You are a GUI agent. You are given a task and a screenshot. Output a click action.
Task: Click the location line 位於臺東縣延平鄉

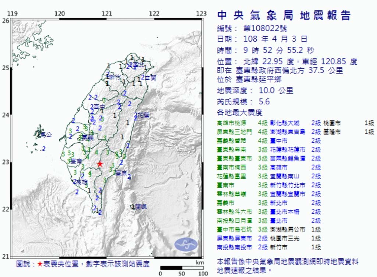249,79
